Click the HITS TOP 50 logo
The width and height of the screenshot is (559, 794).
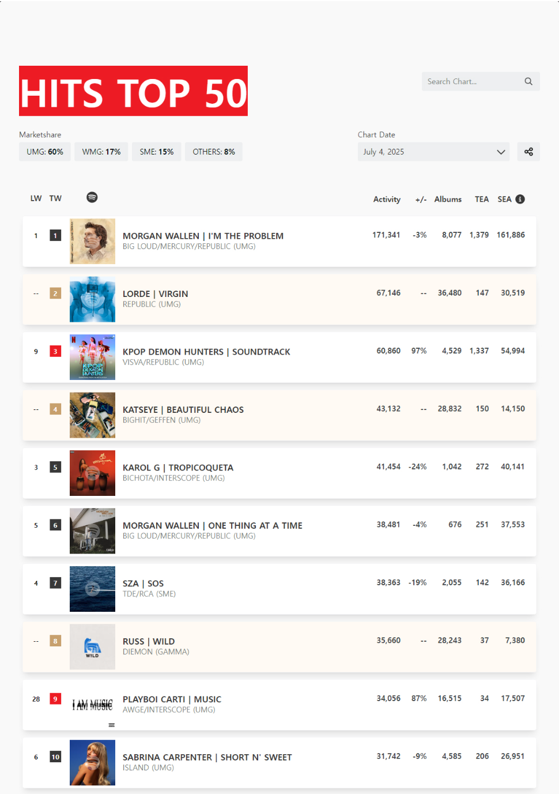pyautogui.click(x=133, y=91)
